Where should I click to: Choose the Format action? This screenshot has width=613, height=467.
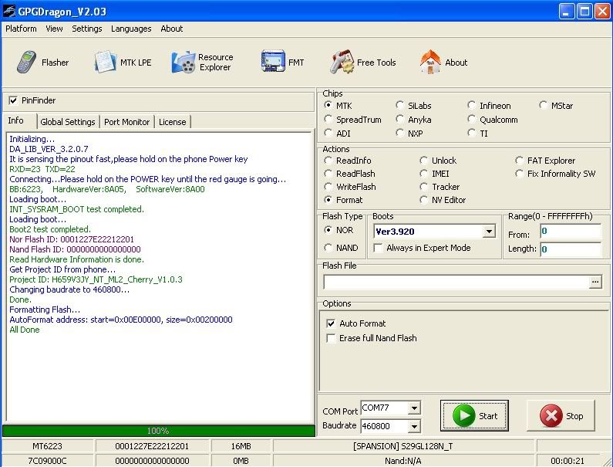click(x=328, y=200)
